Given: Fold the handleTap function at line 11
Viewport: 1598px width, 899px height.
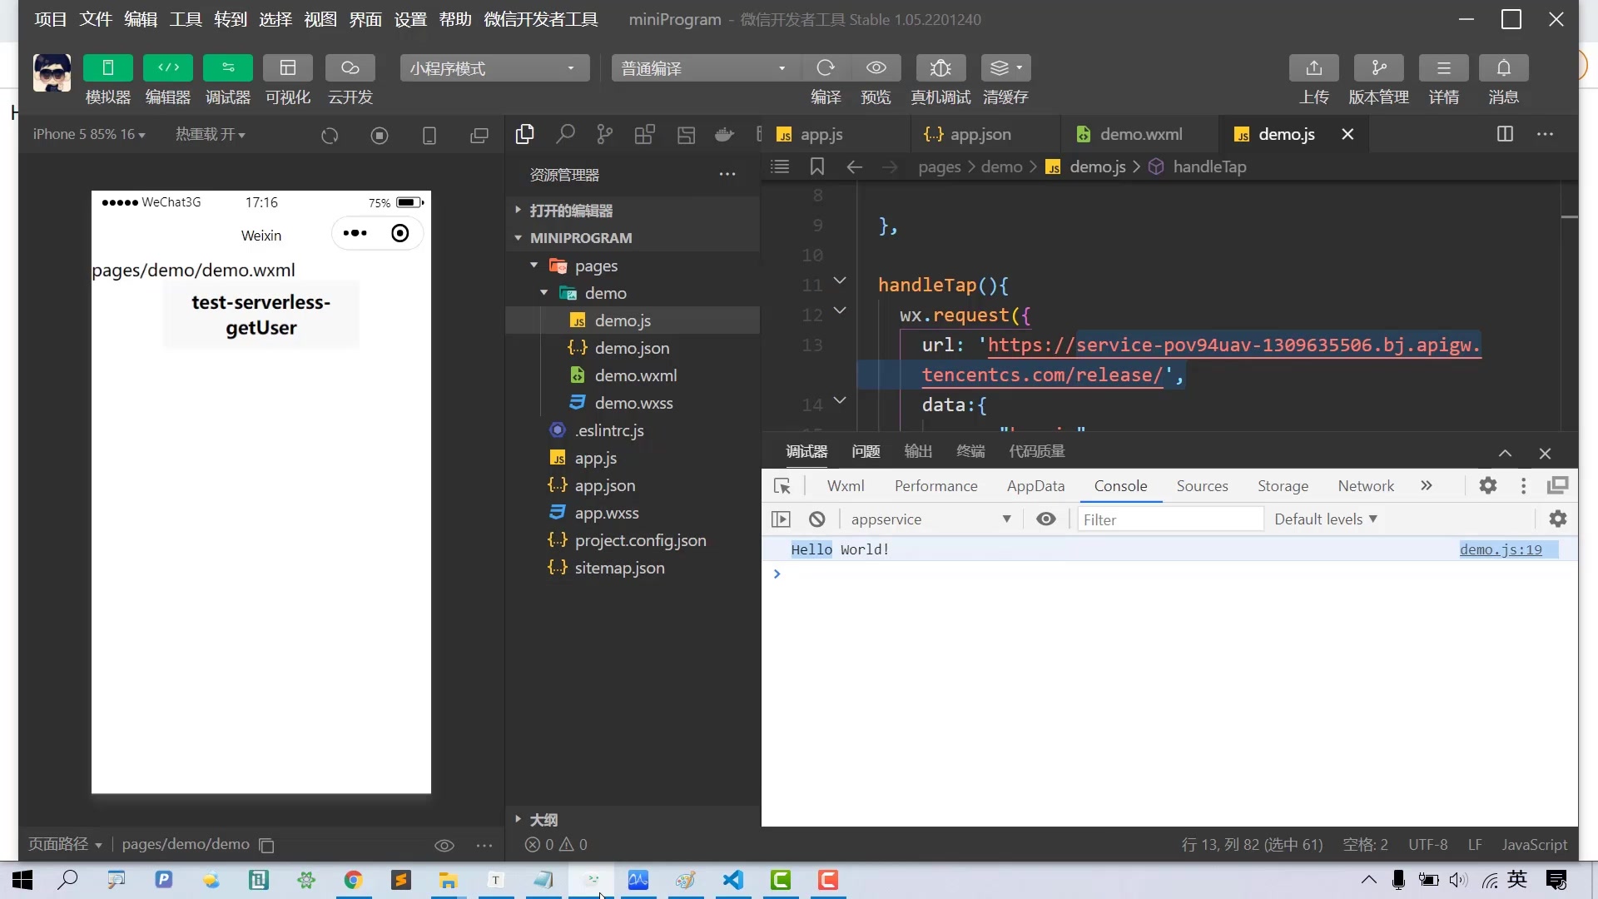Looking at the screenshot, I should (x=840, y=281).
